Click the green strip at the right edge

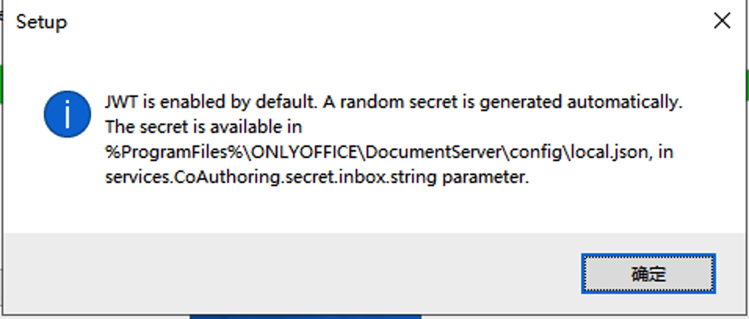746,84
